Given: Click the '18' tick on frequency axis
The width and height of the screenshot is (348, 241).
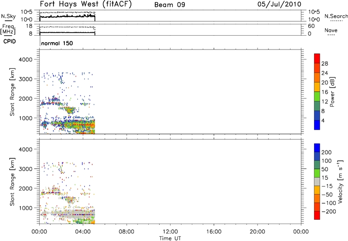Looking at the screenshot, I should [29, 26].
